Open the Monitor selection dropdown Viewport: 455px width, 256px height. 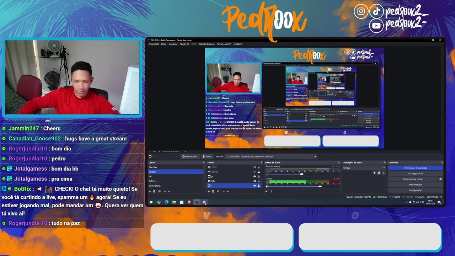tap(271, 156)
